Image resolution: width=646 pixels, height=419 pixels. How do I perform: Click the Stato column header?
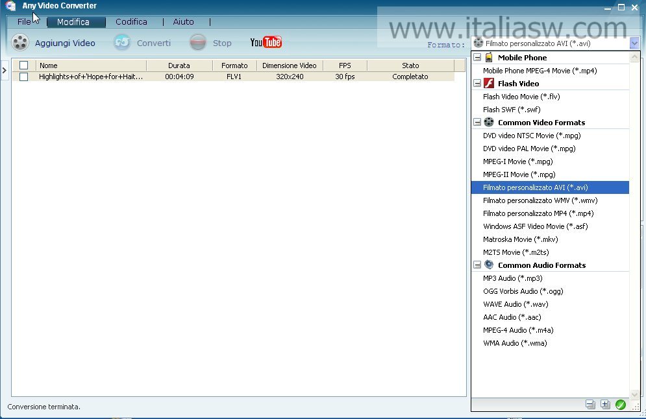coord(410,66)
